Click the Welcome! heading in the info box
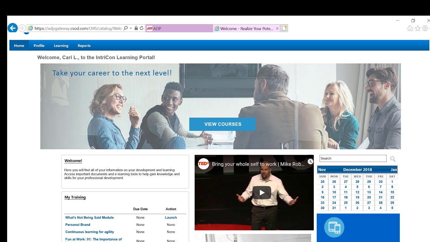Screen dimensions: 430x242 tap(73, 161)
